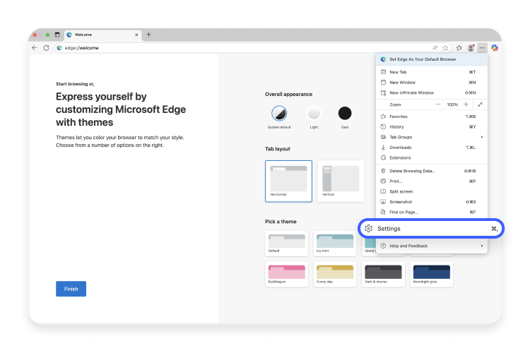The image size is (530, 353).
Task: Go back using the back arrow
Action: pyautogui.click(x=35, y=48)
